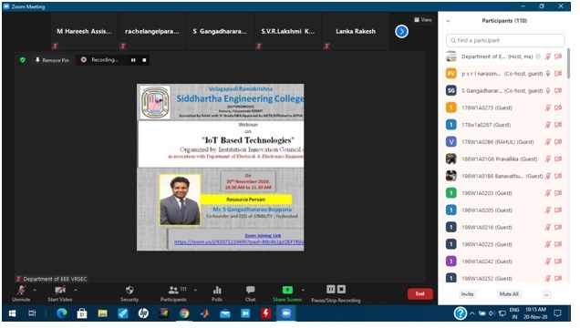This screenshot has height=328, width=580.
Task: Open the Mail app from taskbar
Action: [x=225, y=313]
